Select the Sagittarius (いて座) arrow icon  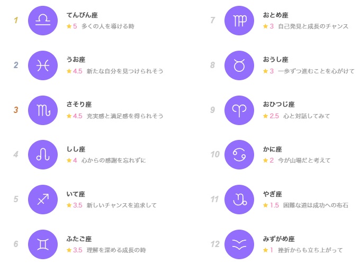[43, 200]
